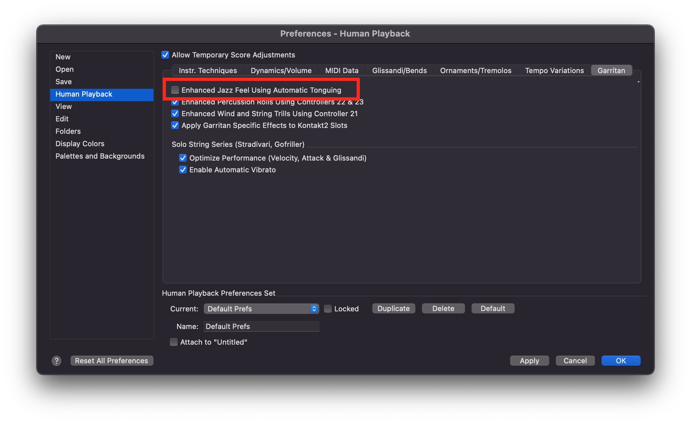Open the Current Default Prefs dropdown
The width and height of the screenshot is (691, 423).
(x=261, y=309)
